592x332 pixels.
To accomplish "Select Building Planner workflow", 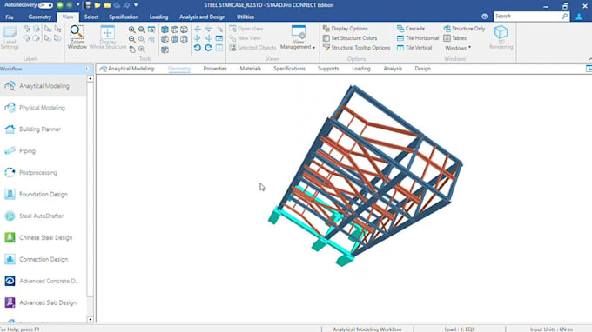I will tap(44, 129).
